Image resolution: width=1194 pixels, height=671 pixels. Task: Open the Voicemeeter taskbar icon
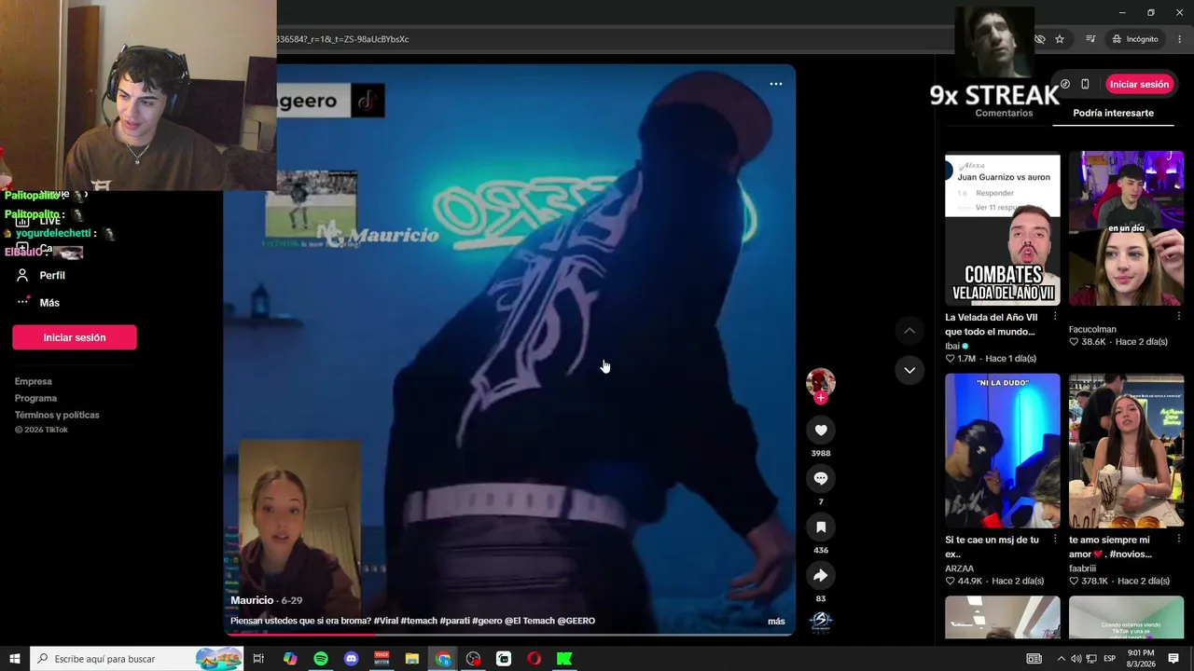click(x=382, y=659)
